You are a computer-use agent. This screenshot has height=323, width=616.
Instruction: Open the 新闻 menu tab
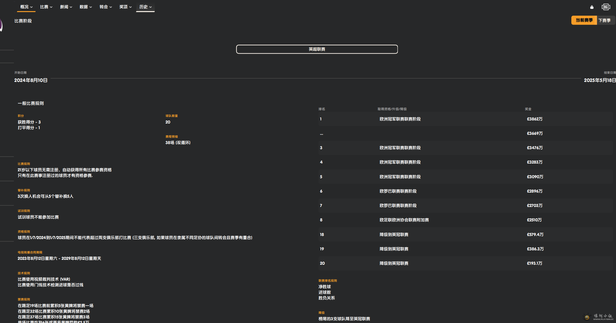click(66, 7)
